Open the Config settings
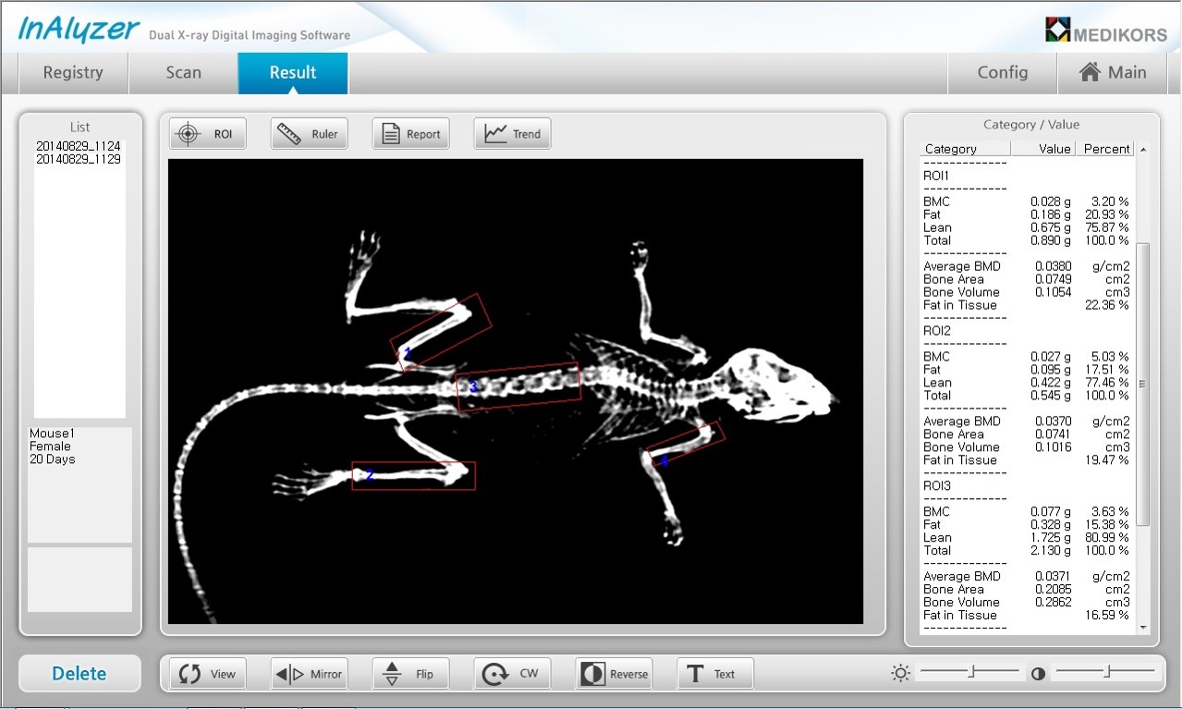The height and width of the screenshot is (709, 1182). 1002,73
